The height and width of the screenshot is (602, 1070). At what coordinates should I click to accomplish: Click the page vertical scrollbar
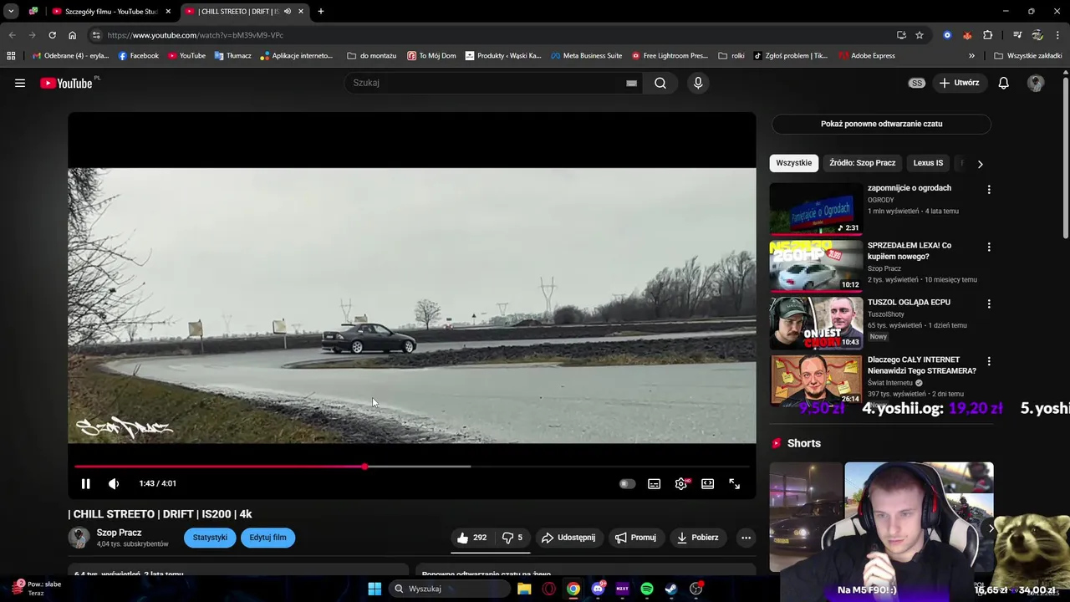[x=1066, y=159]
